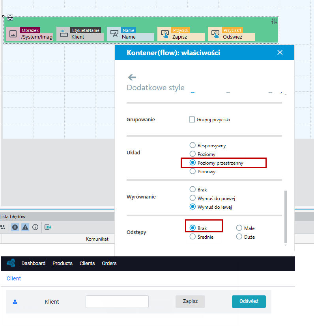Click the Odśwież button in preview
The height and width of the screenshot is (332, 314).
pos(249,302)
